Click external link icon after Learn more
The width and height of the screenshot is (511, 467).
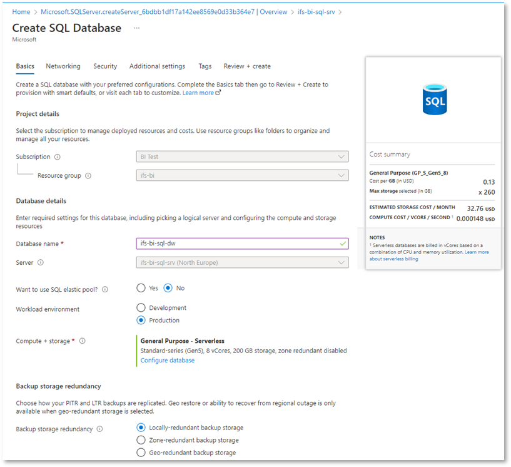218,93
